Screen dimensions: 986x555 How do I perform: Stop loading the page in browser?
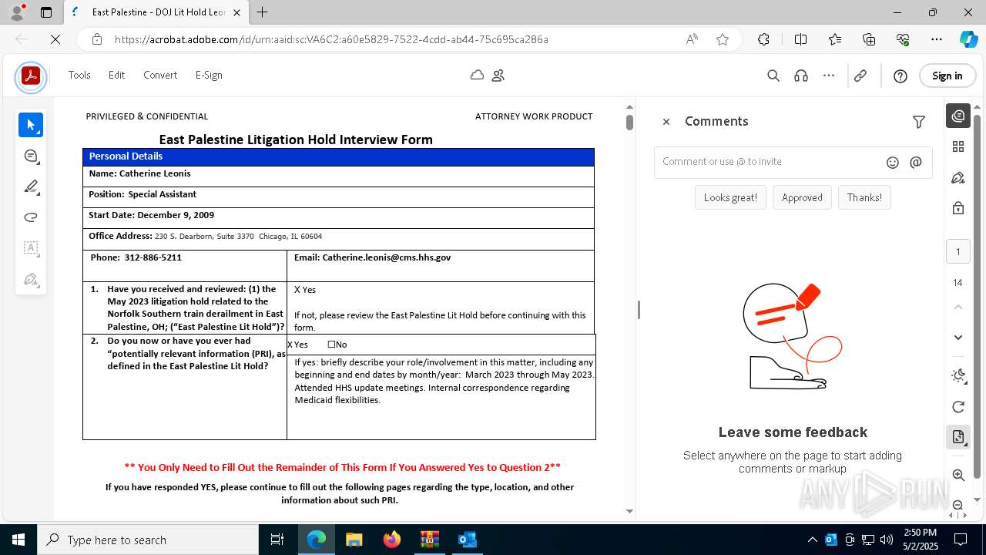[x=55, y=39]
